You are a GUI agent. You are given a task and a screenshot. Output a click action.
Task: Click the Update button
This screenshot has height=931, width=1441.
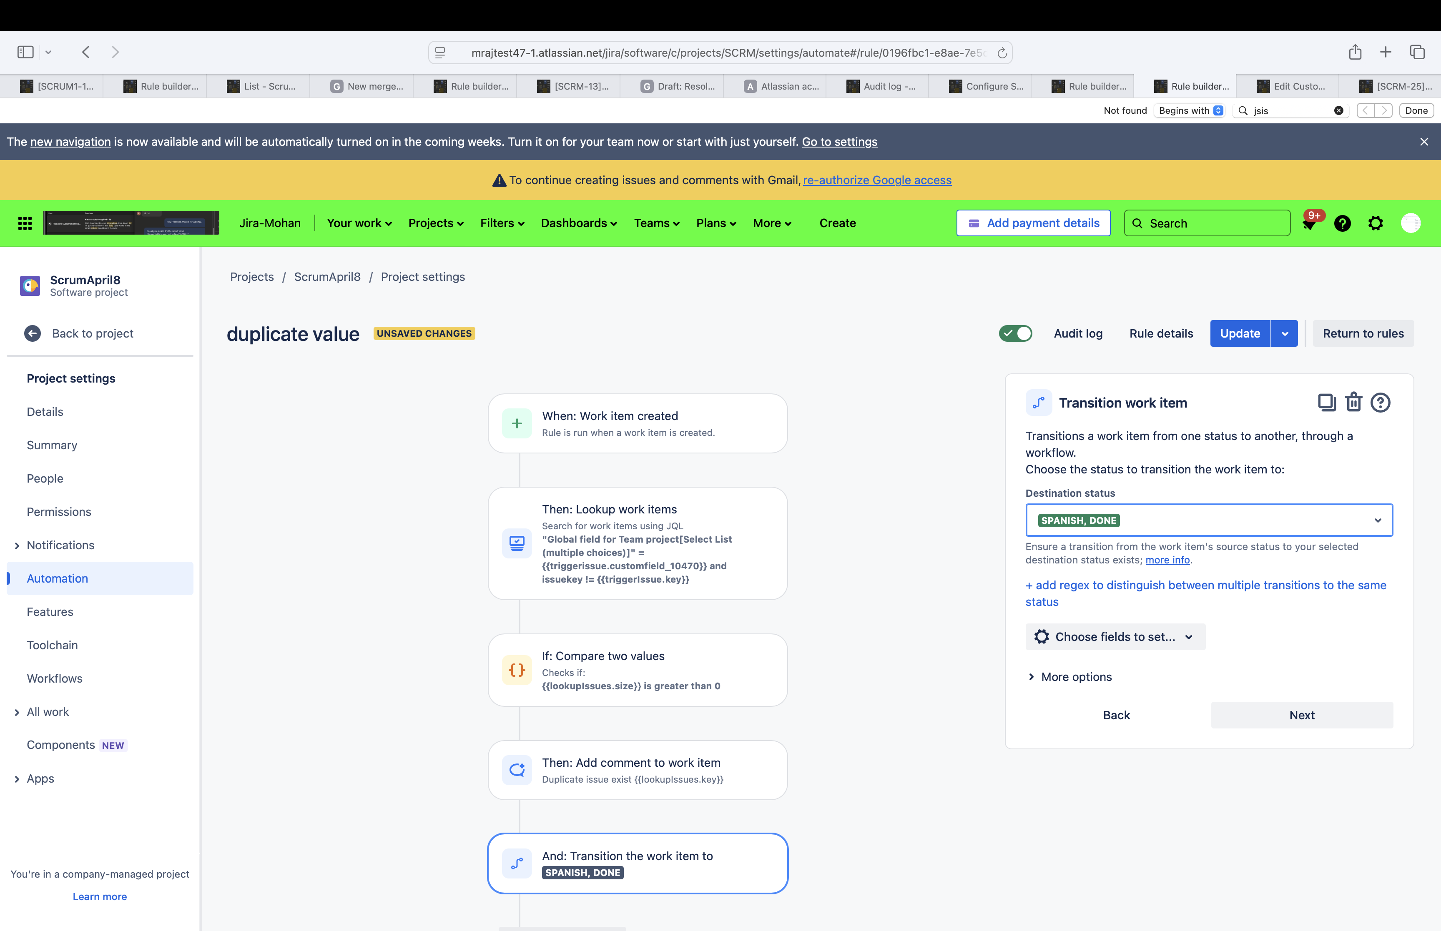pos(1240,333)
